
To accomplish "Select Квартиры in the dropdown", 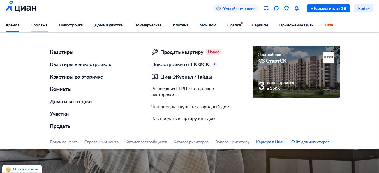I will [x=62, y=52].
